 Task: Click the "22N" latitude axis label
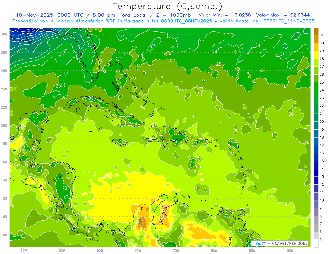click(x=5, y=107)
